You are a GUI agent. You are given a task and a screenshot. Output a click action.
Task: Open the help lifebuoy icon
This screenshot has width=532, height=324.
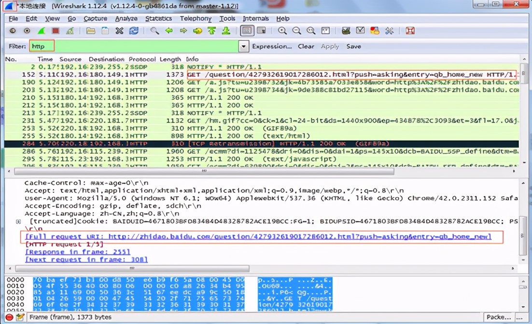coord(410,31)
